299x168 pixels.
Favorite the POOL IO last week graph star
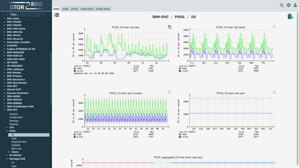click(274, 27)
